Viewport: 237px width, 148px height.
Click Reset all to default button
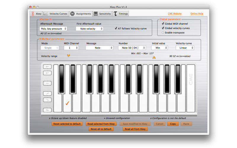[x=101, y=129]
